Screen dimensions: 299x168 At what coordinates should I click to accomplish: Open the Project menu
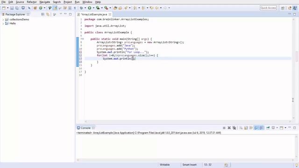68,2
